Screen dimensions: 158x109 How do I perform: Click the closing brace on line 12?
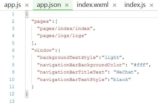click(27, 94)
